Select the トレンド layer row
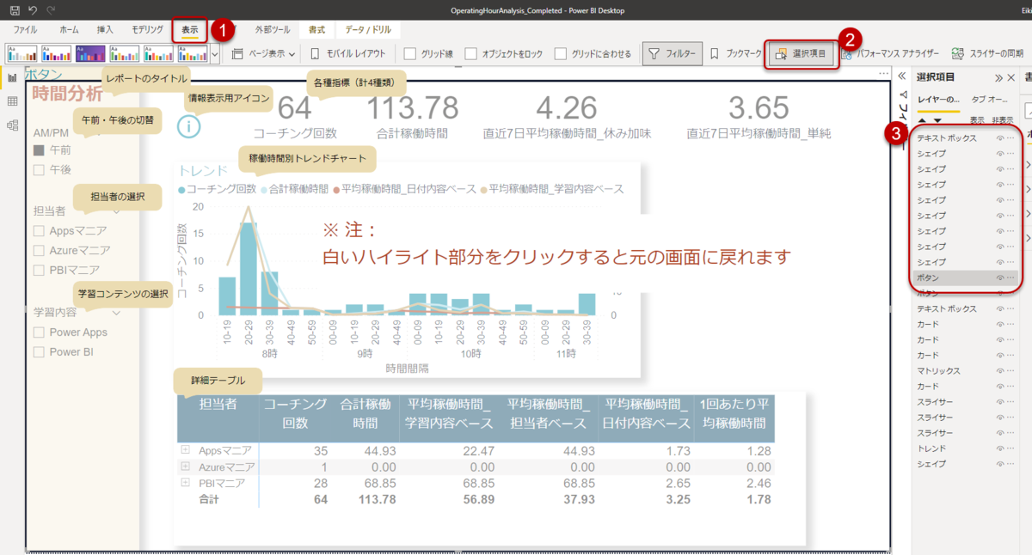 pyautogui.click(x=966, y=448)
